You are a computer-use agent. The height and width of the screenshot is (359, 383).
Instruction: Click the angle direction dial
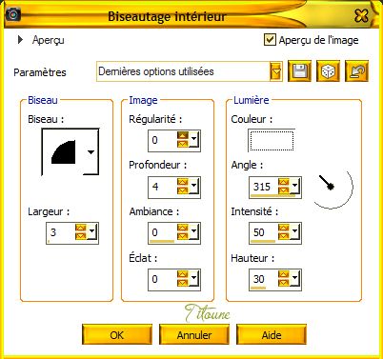332,188
